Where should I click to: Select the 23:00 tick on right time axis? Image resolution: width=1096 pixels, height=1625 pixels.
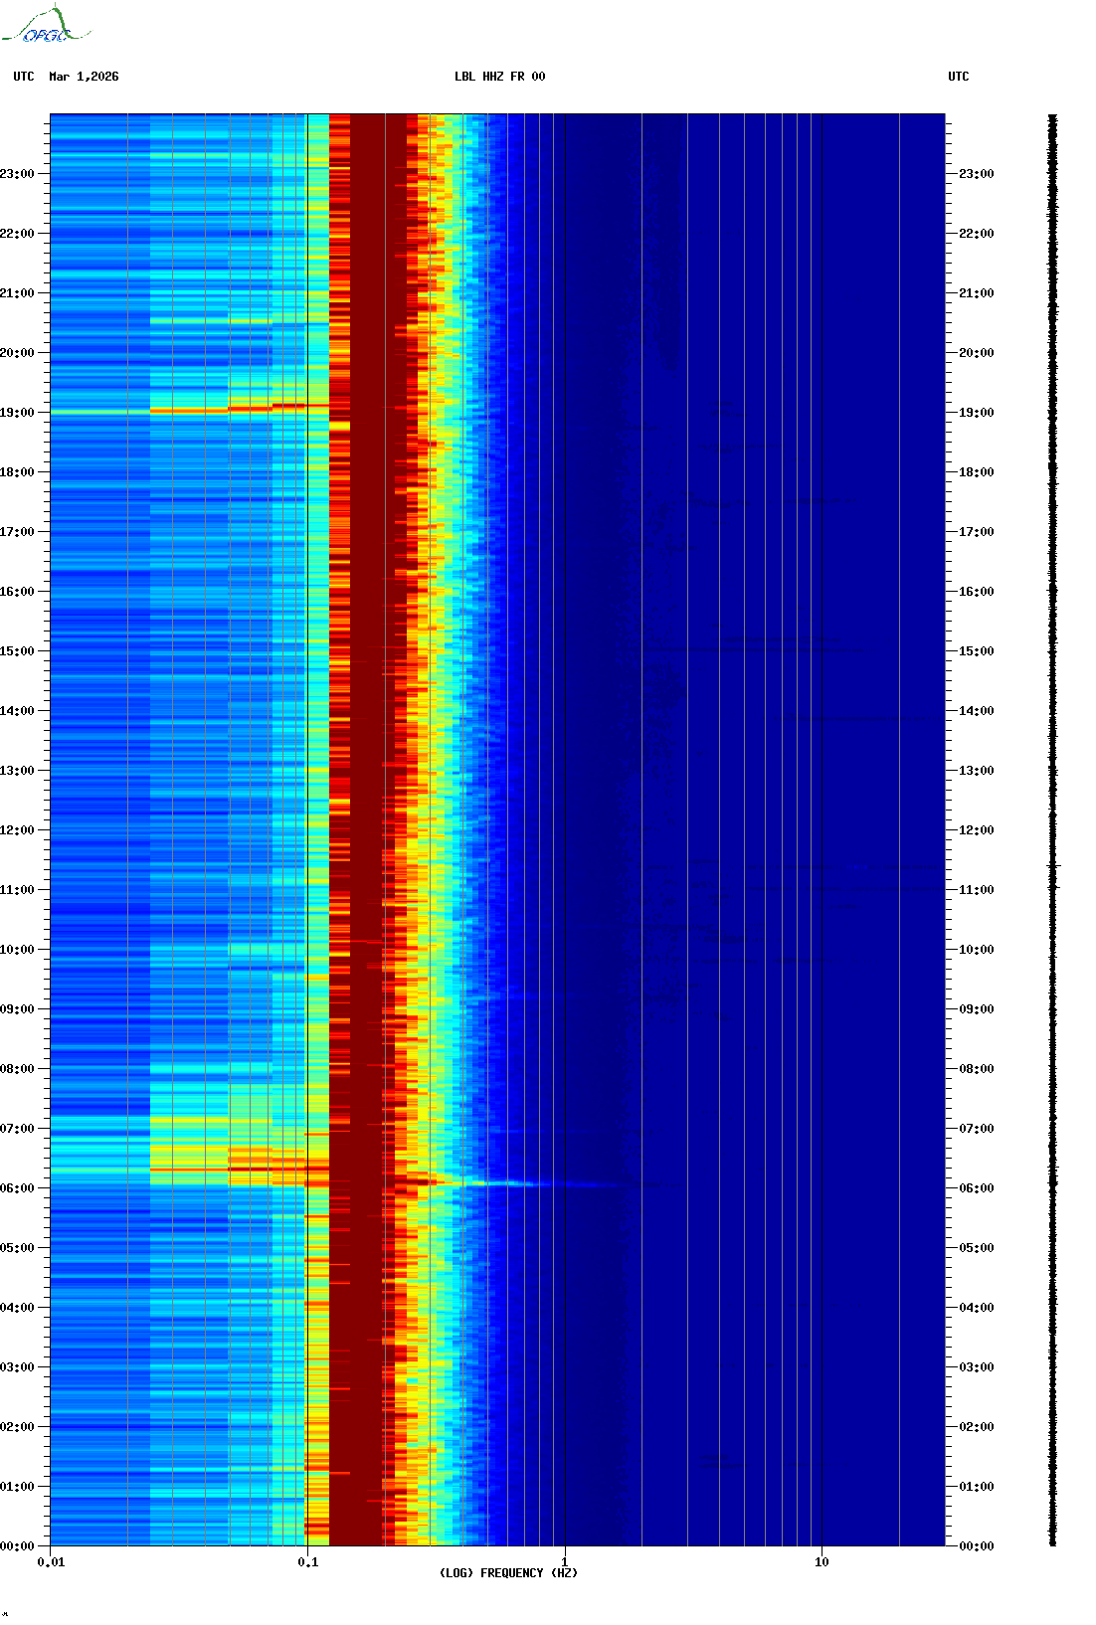pos(976,174)
